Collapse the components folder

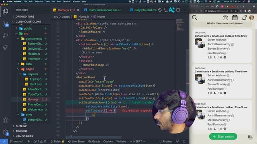[34, 39]
